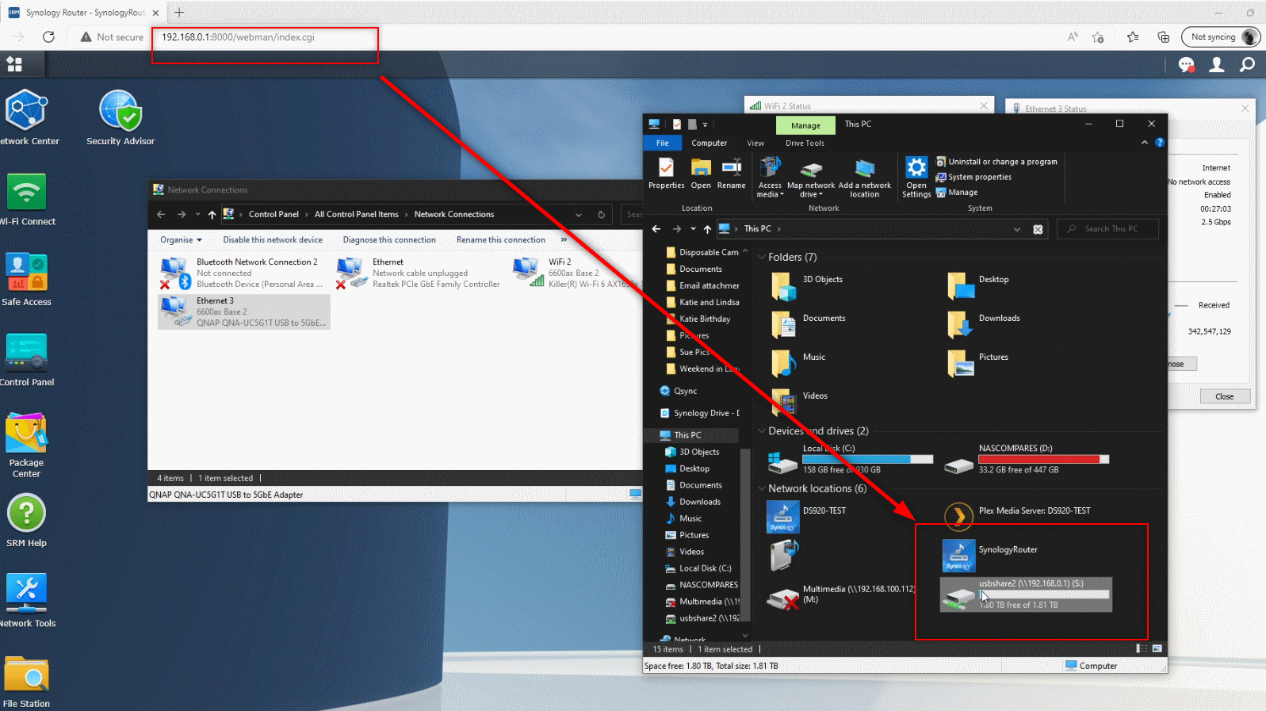Open Access media dropdown in ribbon
Viewport: 1266px width, 711px height.
point(770,178)
